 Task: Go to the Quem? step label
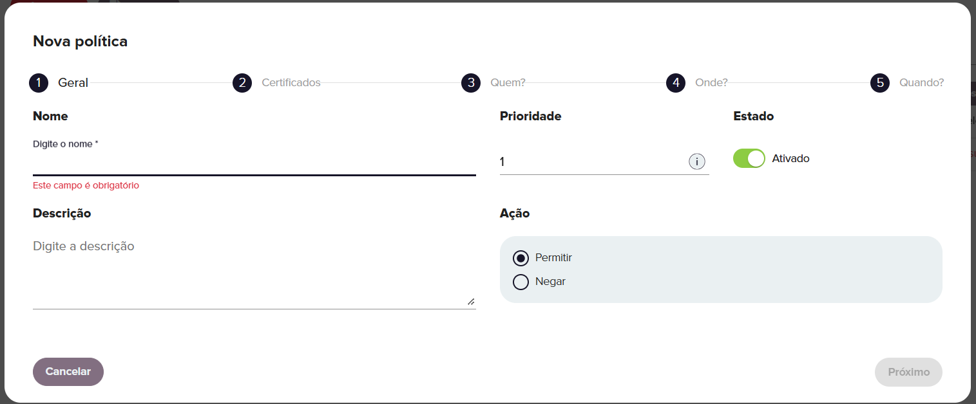(508, 83)
